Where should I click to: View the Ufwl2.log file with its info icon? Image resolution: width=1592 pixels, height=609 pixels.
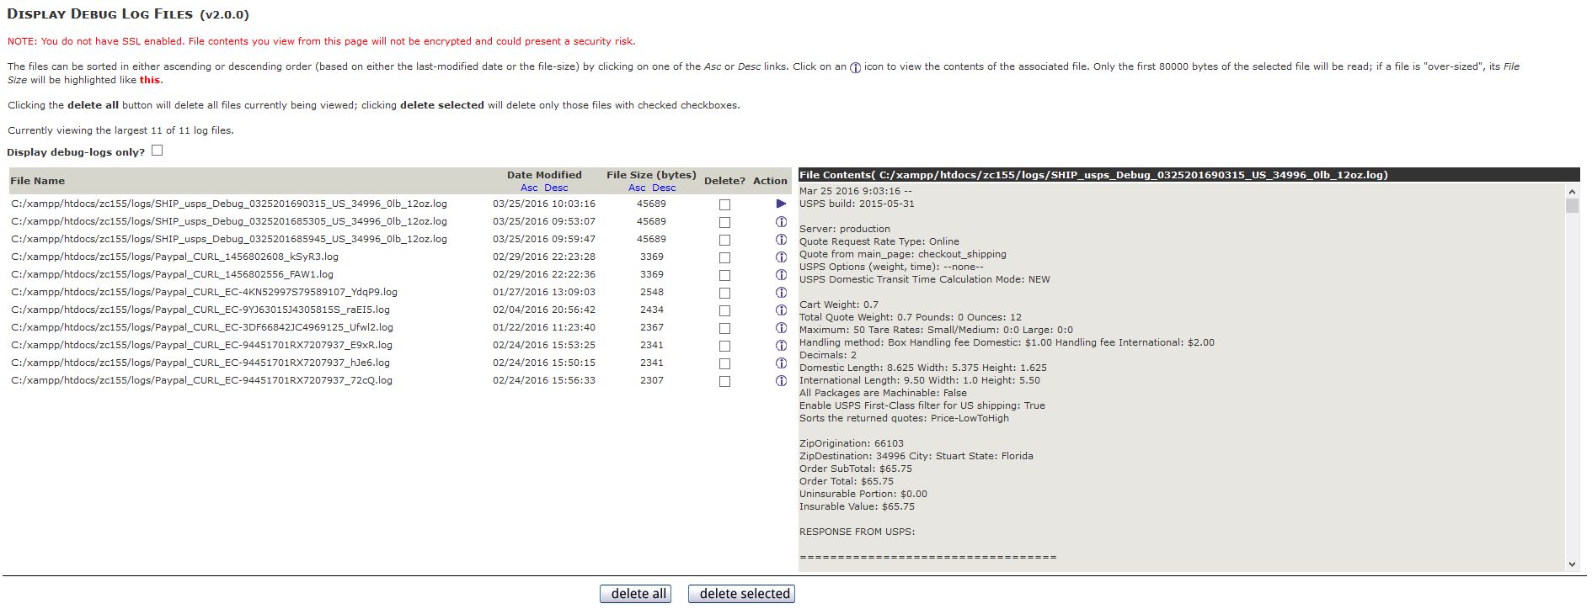pos(781,328)
